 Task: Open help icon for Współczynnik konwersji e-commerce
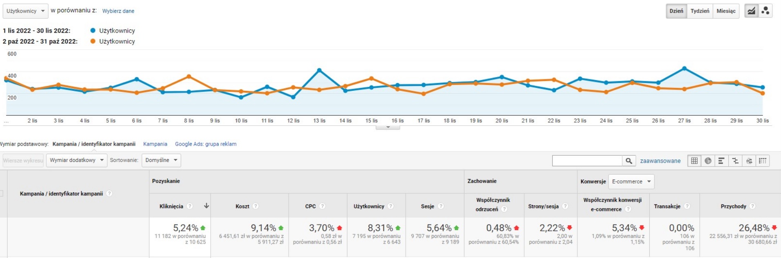point(628,209)
